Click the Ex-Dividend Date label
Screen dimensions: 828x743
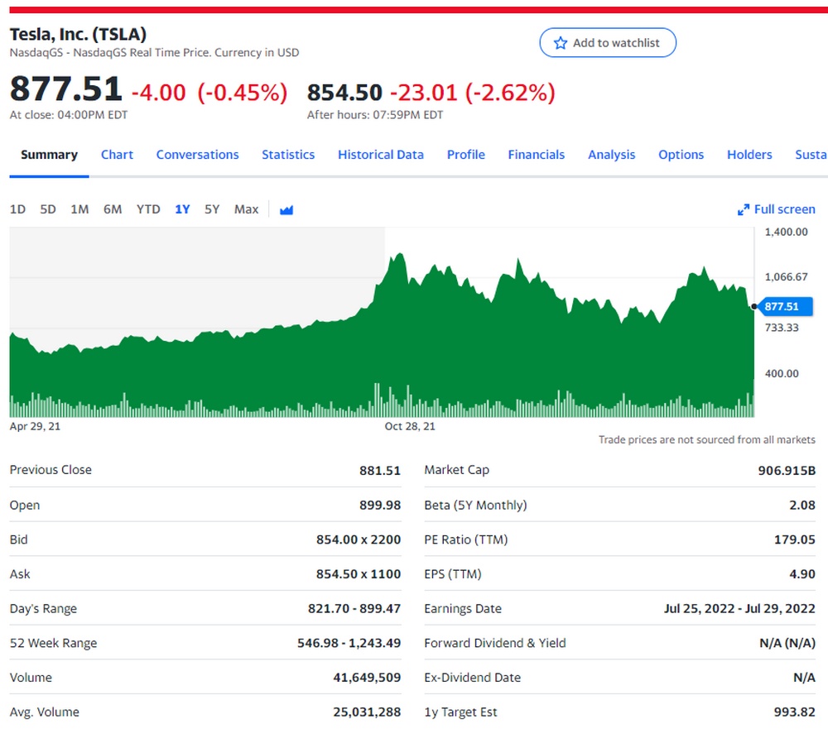(472, 678)
